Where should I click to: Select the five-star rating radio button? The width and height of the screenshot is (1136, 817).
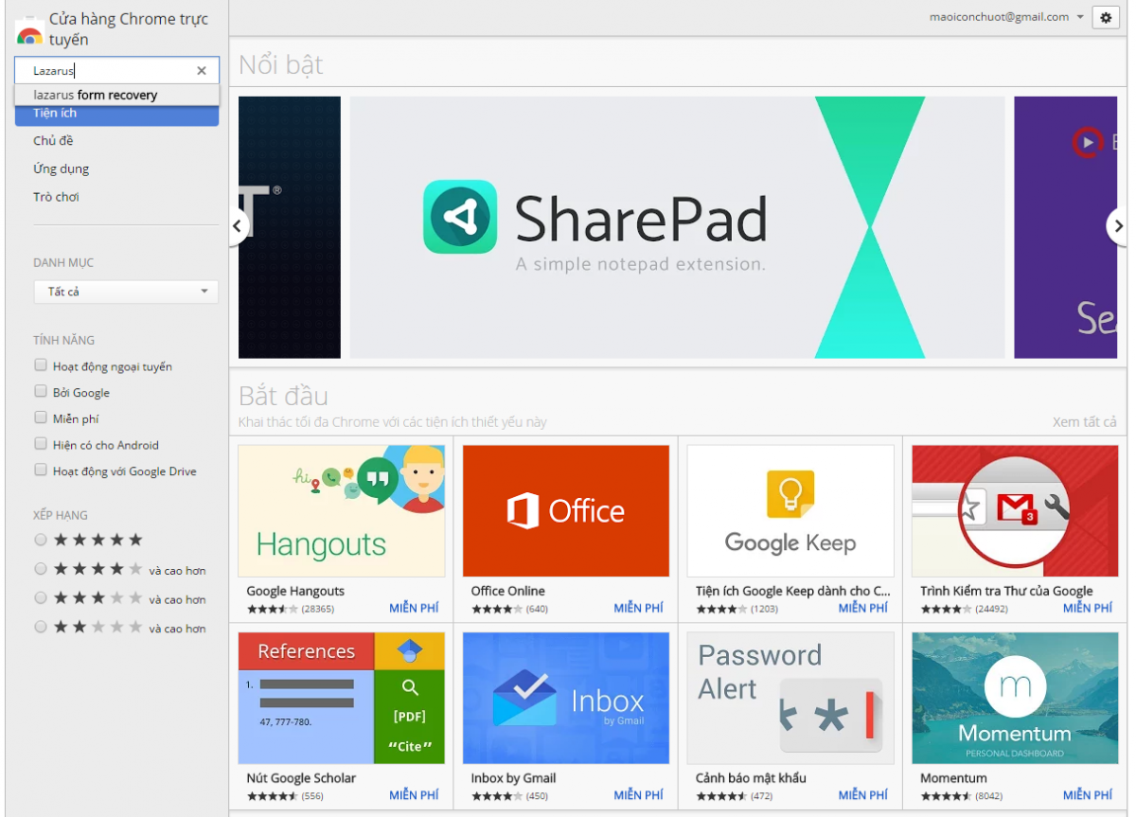click(x=41, y=540)
